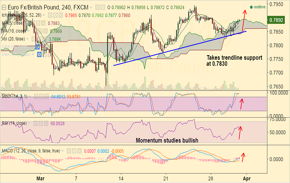
Task: Open the MACD indicator dropdown arrow
Action: [63, 151]
